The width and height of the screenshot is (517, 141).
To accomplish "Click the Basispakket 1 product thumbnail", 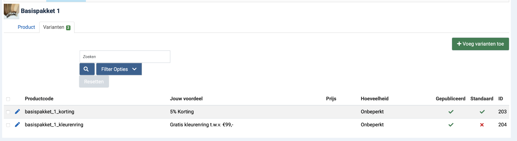I will 11,11.
